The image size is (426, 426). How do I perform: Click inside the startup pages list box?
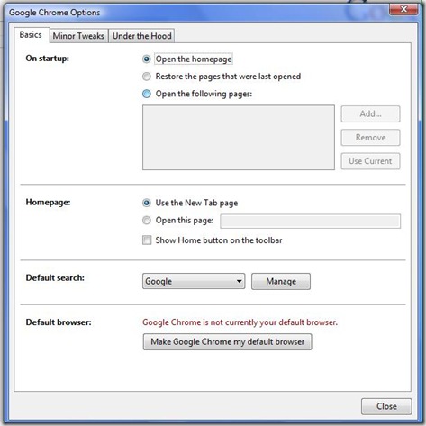point(239,138)
